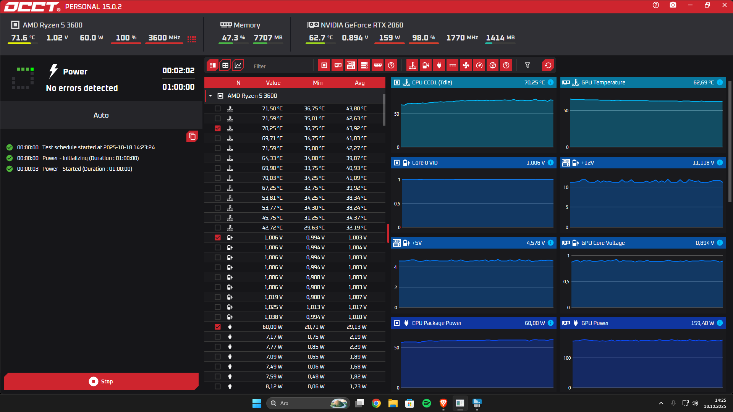This screenshot has height=412, width=733.
Task: Toggle the GPU sensors filter icon
Action: coord(338,65)
